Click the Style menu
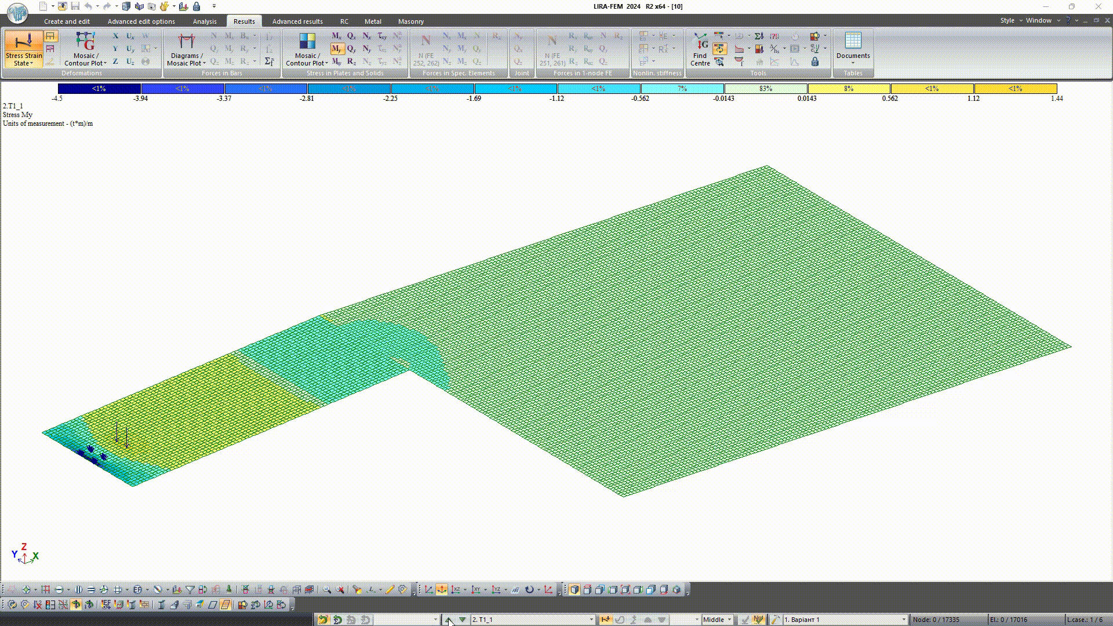This screenshot has height=626, width=1113. [x=1007, y=20]
